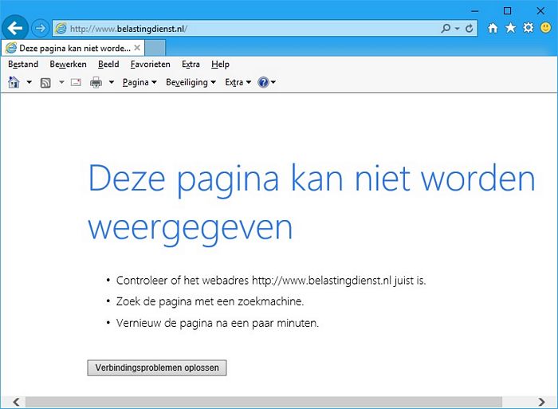558x409 pixels.
Task: Click the text 'Controleer of het webadres'
Action: point(183,281)
